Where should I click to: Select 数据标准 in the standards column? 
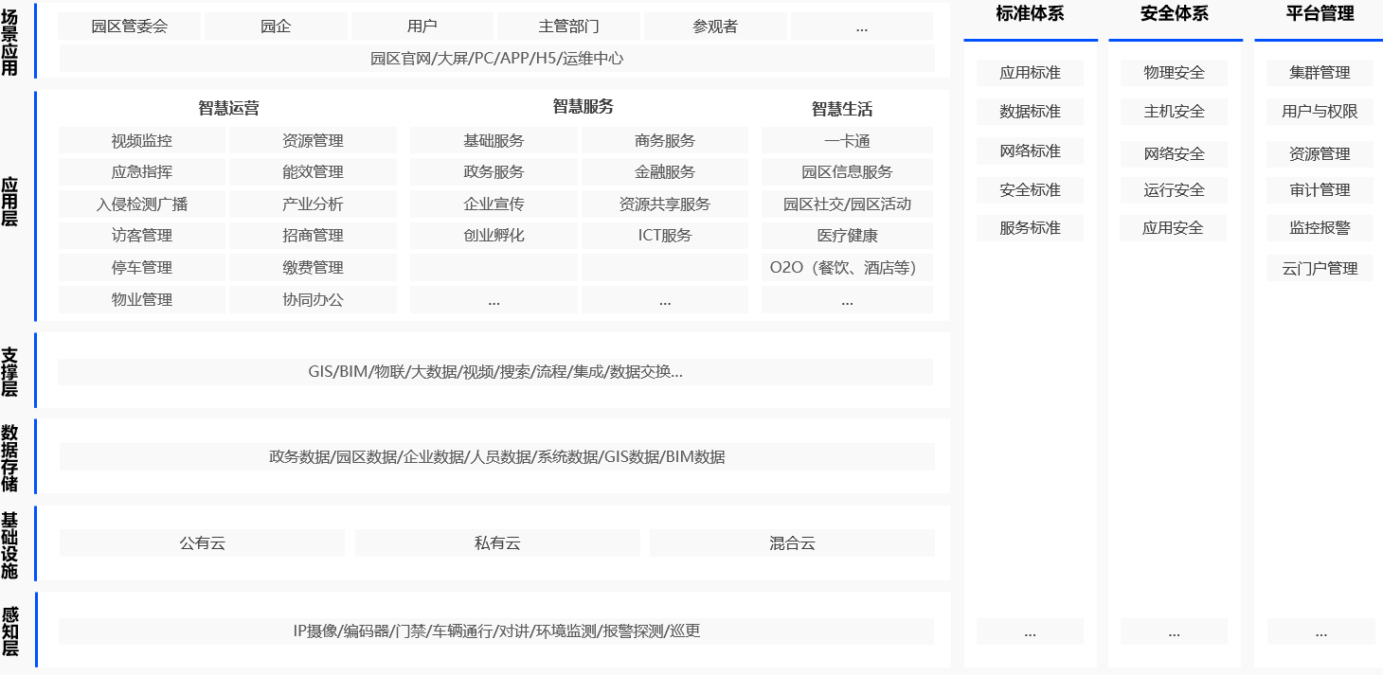click(1030, 112)
